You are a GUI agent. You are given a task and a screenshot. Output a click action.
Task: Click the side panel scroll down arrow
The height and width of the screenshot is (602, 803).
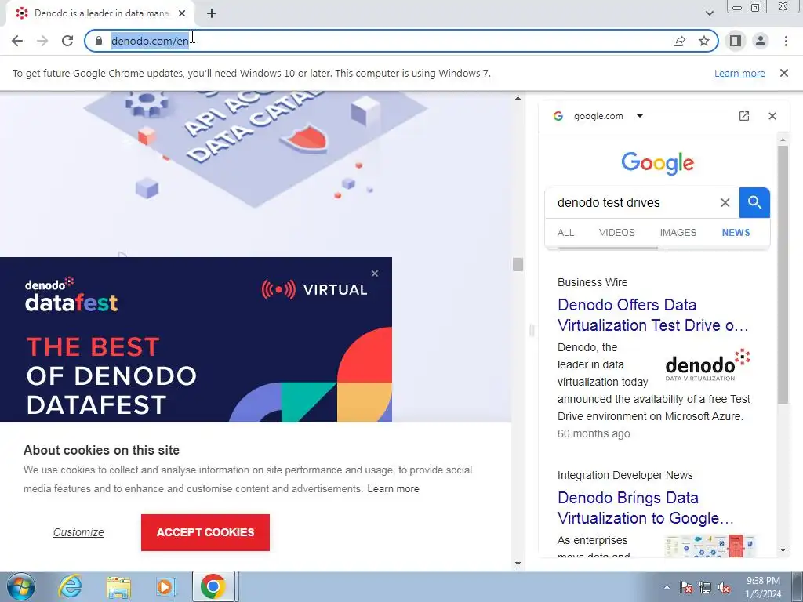(x=783, y=550)
